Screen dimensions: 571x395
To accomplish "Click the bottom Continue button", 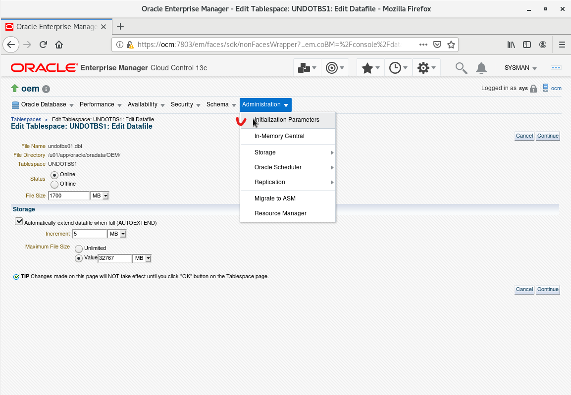I will click(x=548, y=290).
